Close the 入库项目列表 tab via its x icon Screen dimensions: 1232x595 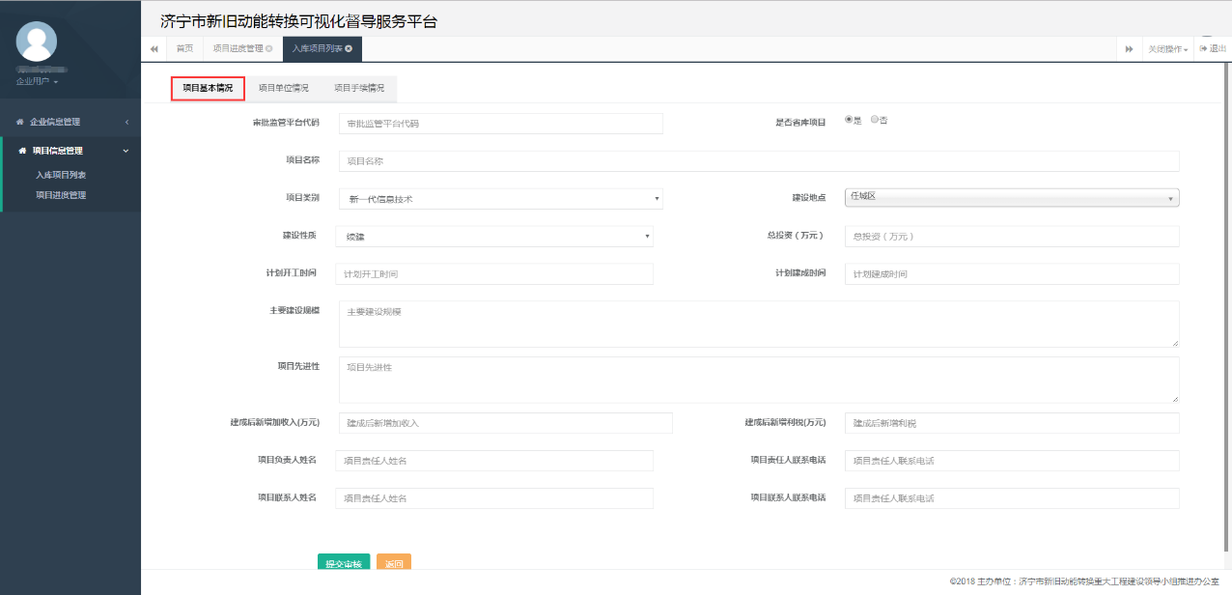click(347, 47)
